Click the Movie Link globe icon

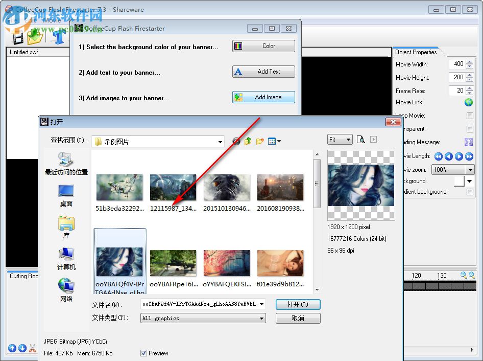469,102
